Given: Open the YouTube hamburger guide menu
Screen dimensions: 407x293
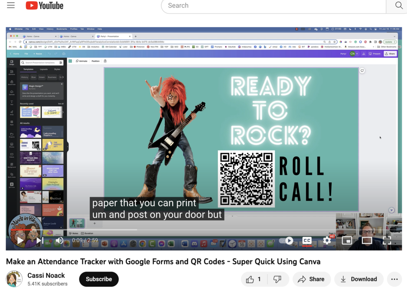Looking at the screenshot, I should 11,5.
